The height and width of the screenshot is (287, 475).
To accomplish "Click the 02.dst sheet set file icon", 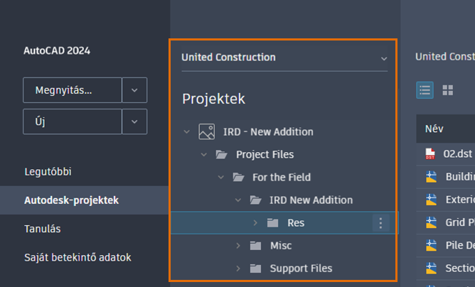I will click(430, 153).
